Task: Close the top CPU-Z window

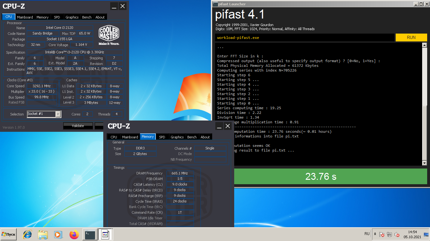Action: (x=123, y=6)
